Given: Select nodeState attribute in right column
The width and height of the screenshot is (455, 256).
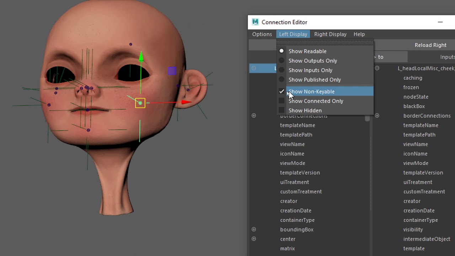Looking at the screenshot, I should coord(416,97).
